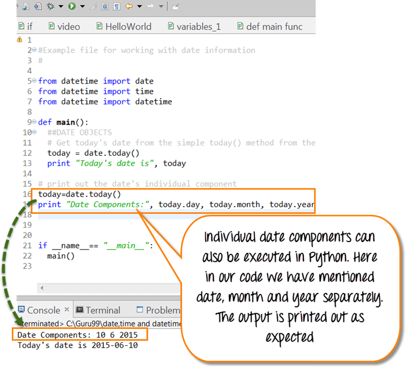Switch to the 'if' editor tab
This screenshot has width=419, height=369.
coord(25,26)
